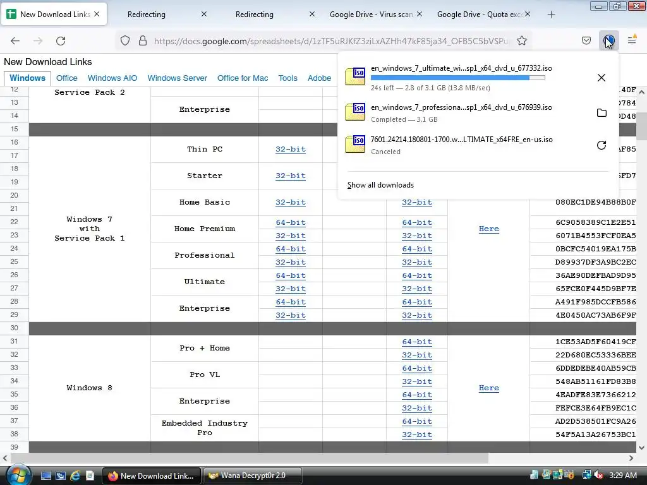Select the Embedded Industry Pro cell
647x485 pixels.
point(204,428)
